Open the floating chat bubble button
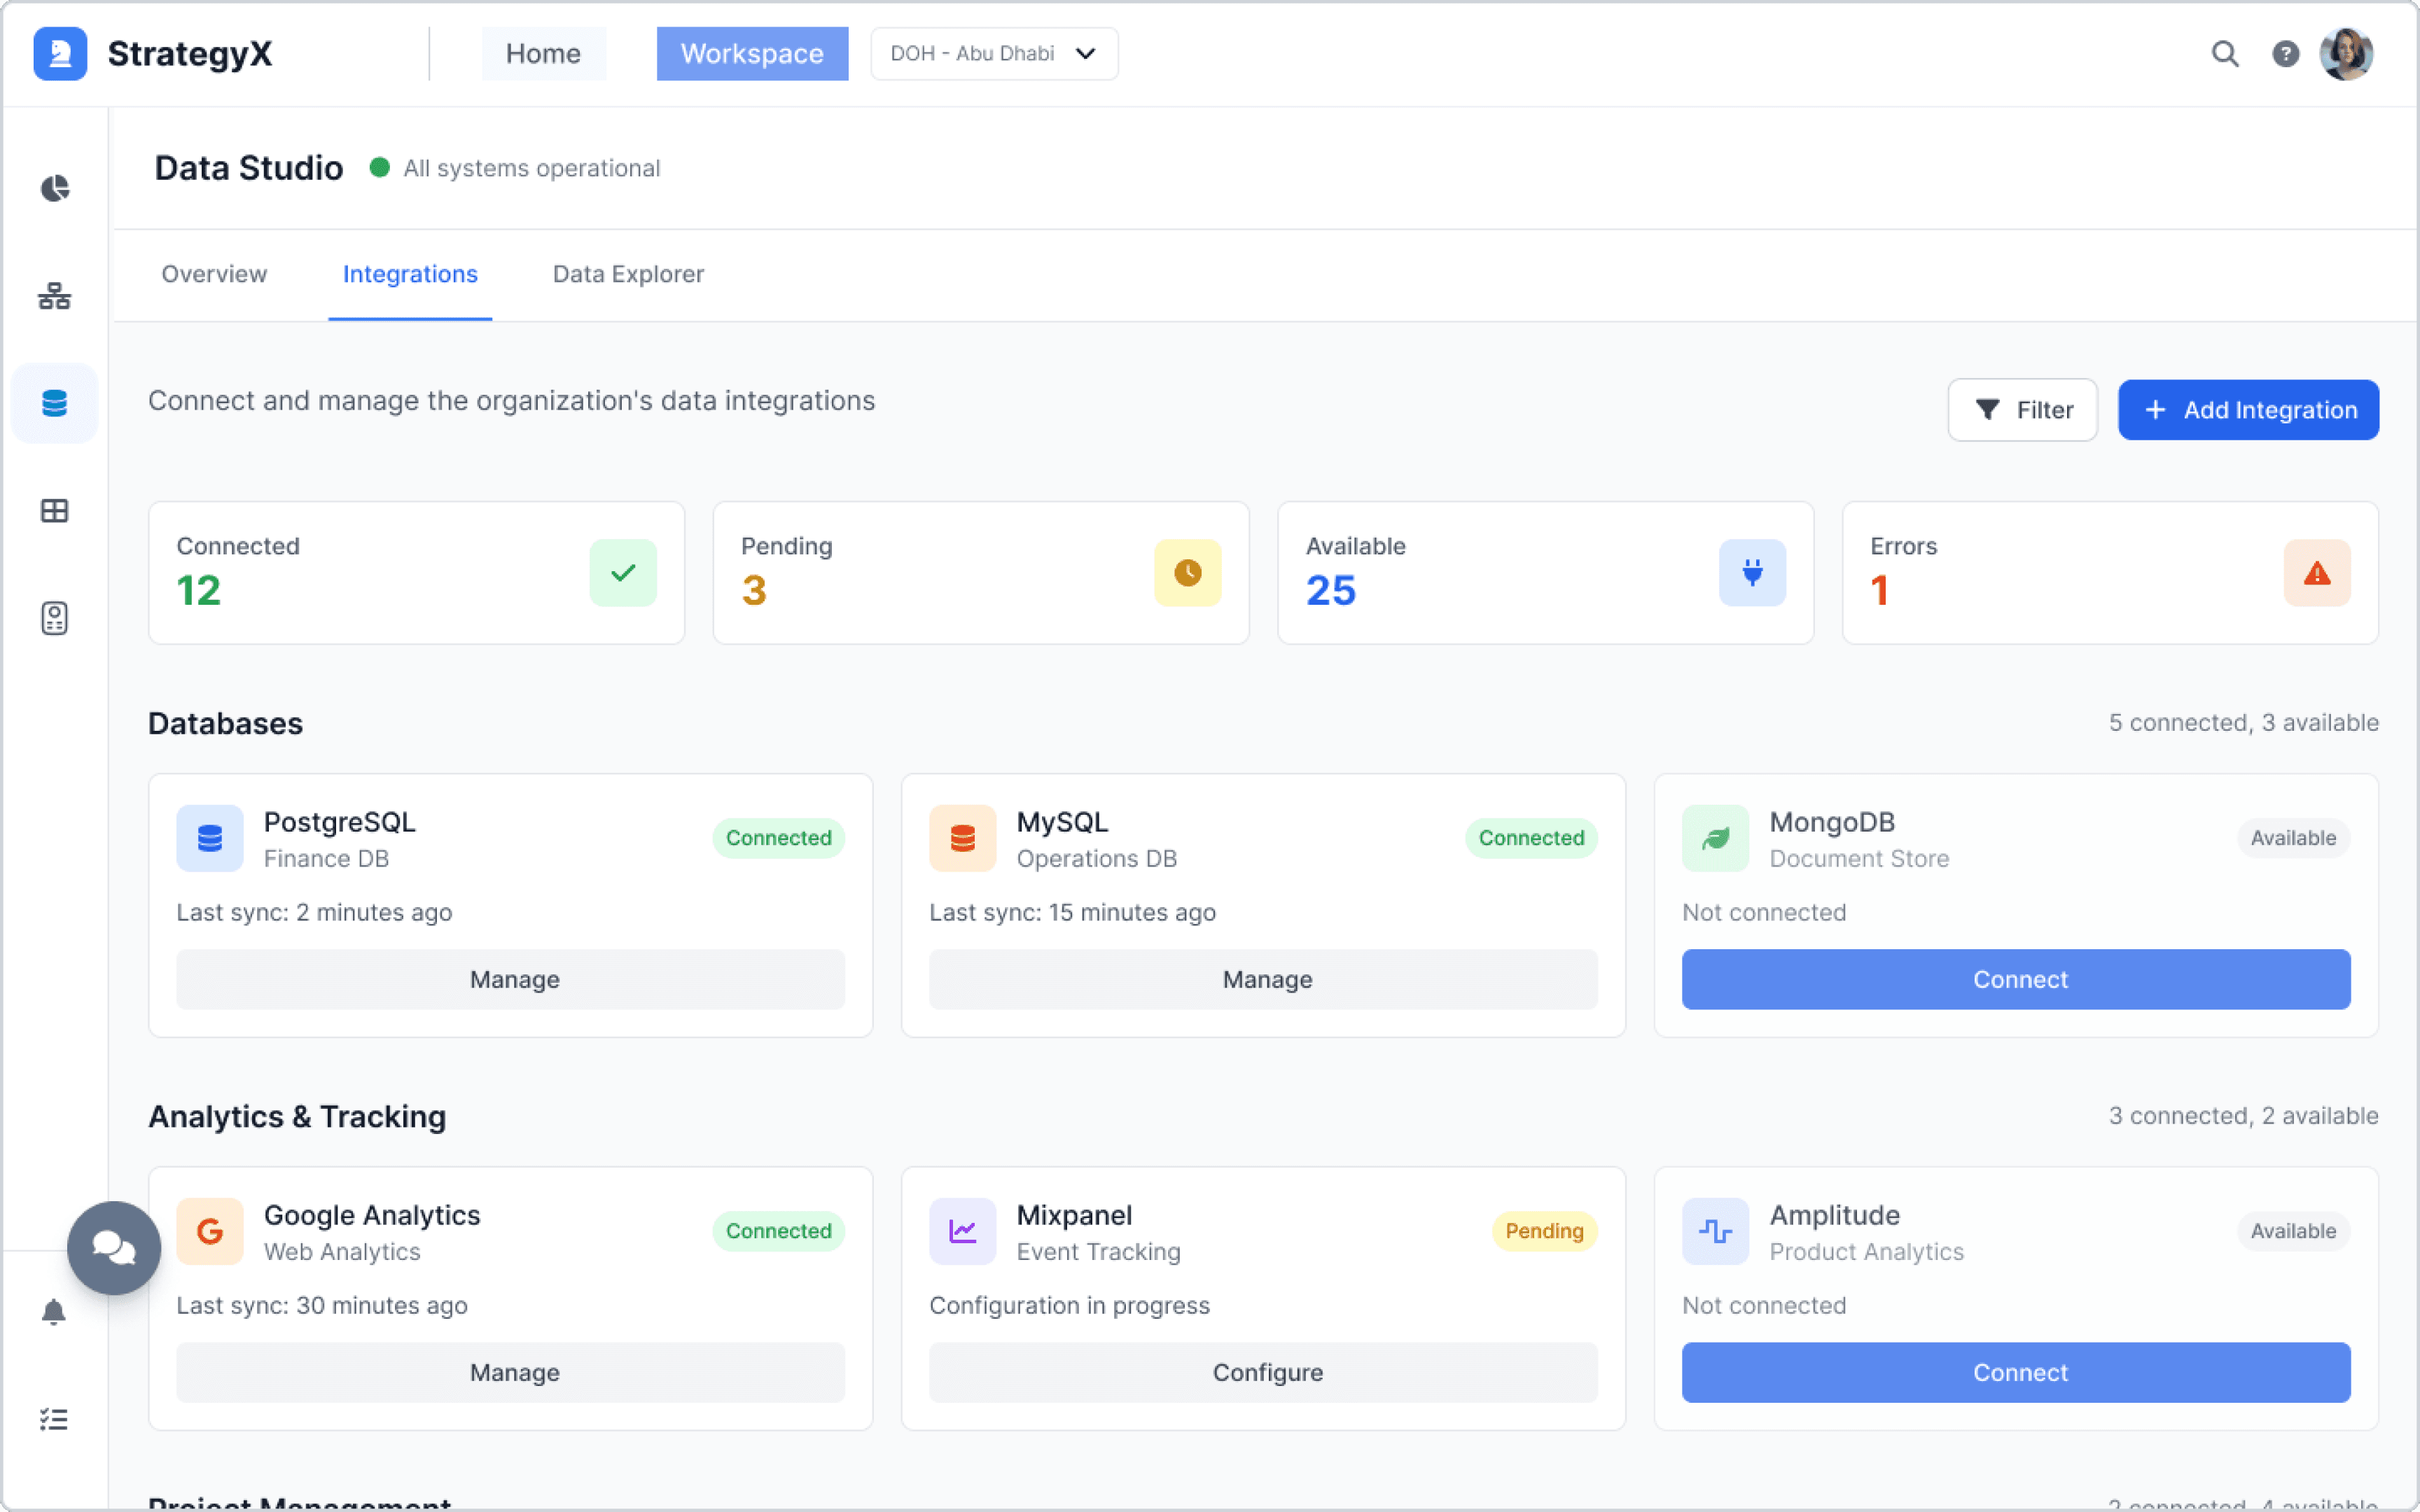This screenshot has height=1512, width=2420. point(114,1247)
